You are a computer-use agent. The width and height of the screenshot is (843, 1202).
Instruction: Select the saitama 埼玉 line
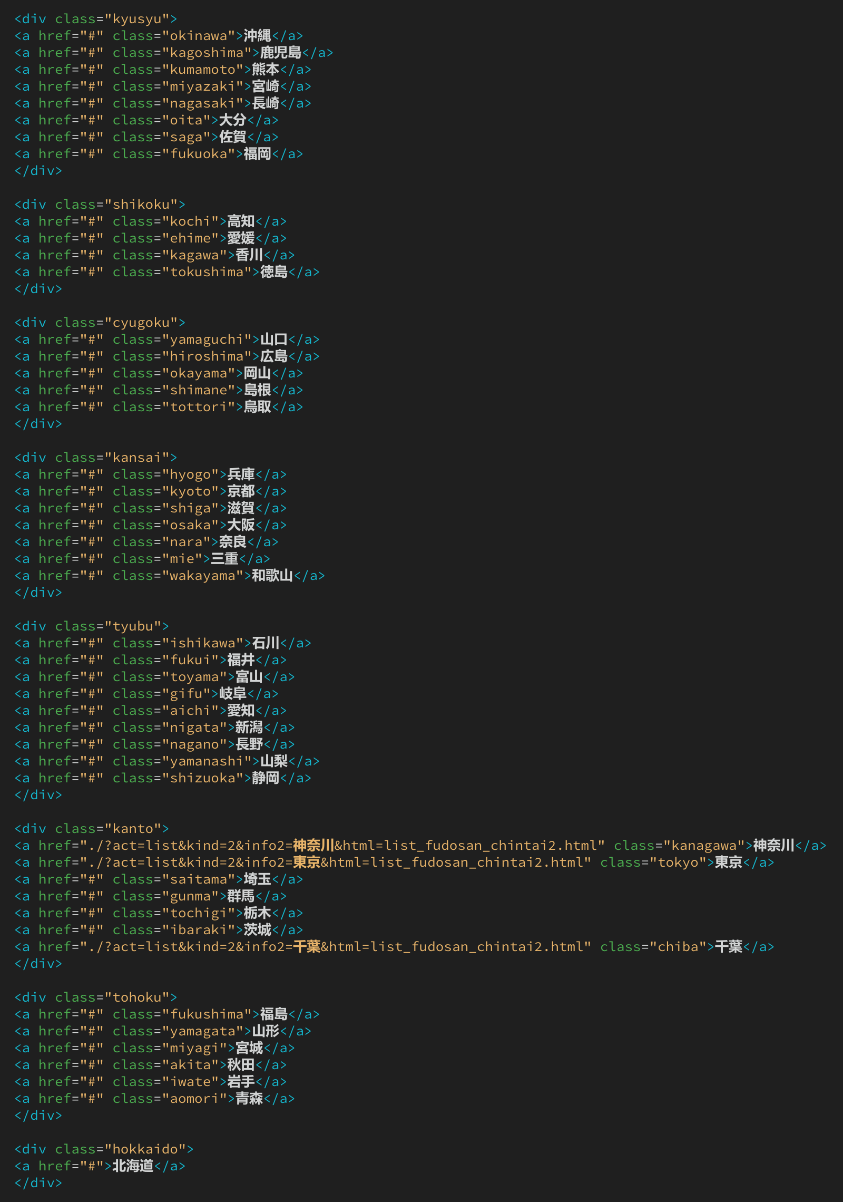tap(159, 879)
